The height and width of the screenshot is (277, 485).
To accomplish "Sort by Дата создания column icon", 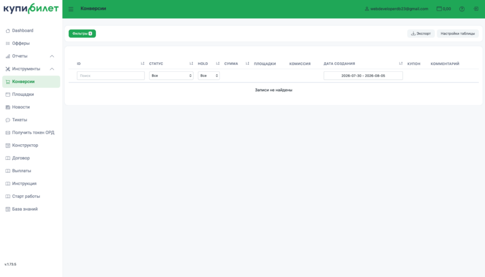I will (401, 63).
